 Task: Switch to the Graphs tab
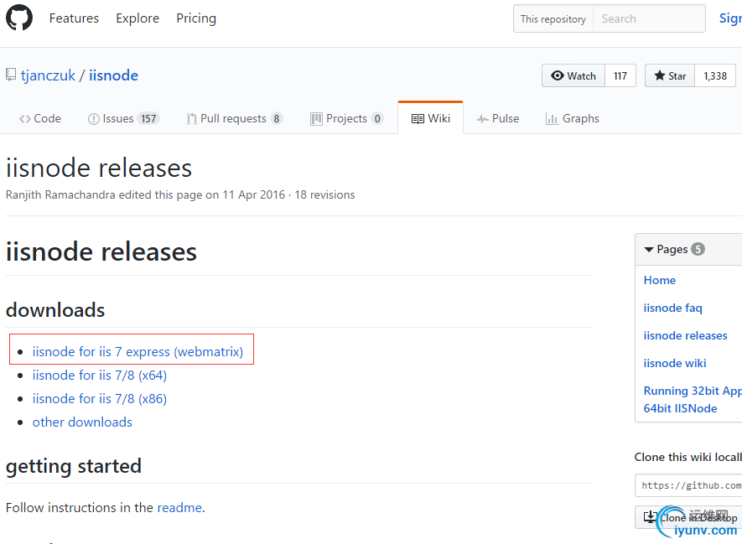pos(572,118)
